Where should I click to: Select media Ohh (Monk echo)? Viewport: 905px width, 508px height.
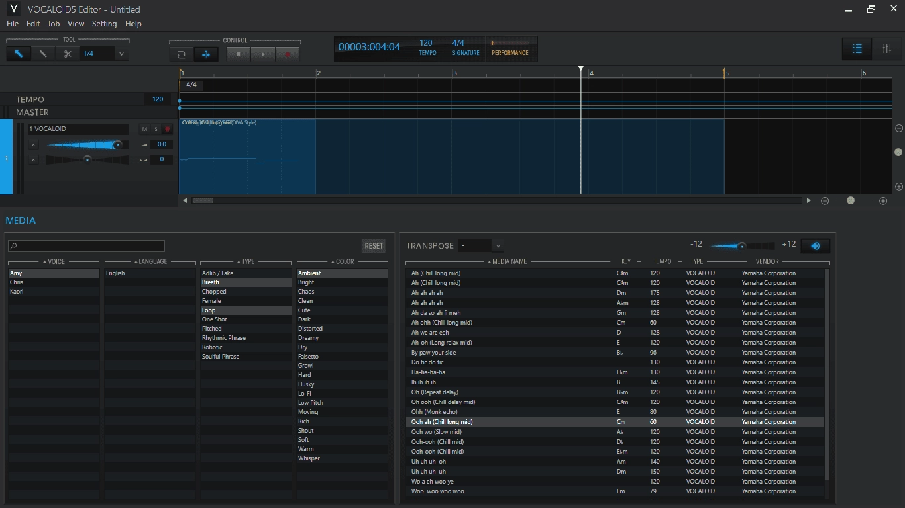[615, 412]
